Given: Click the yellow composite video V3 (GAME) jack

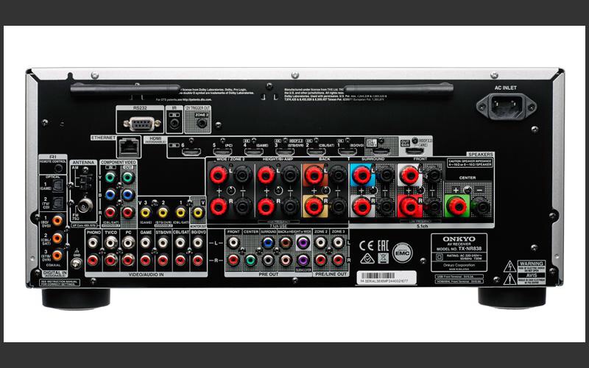Looking at the screenshot, I should pos(145,213).
